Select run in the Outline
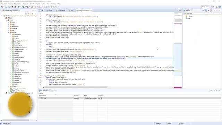Image resolution: width=222 pixels, height=125 pixels. [x=189, y=18]
